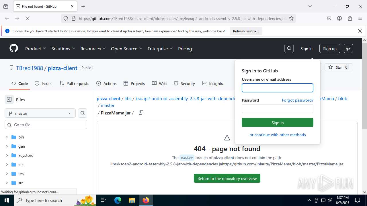Viewport: 367px width, 206px height.
Task: Expand the gen folder
Action: (7, 146)
